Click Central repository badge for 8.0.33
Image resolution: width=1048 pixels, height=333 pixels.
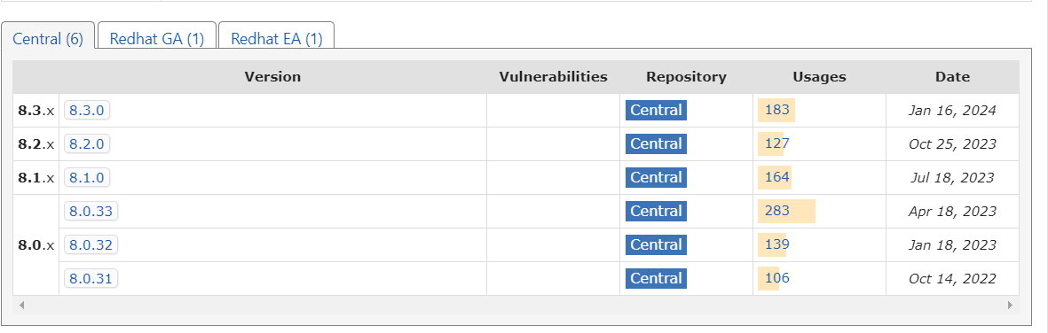pyautogui.click(x=657, y=211)
